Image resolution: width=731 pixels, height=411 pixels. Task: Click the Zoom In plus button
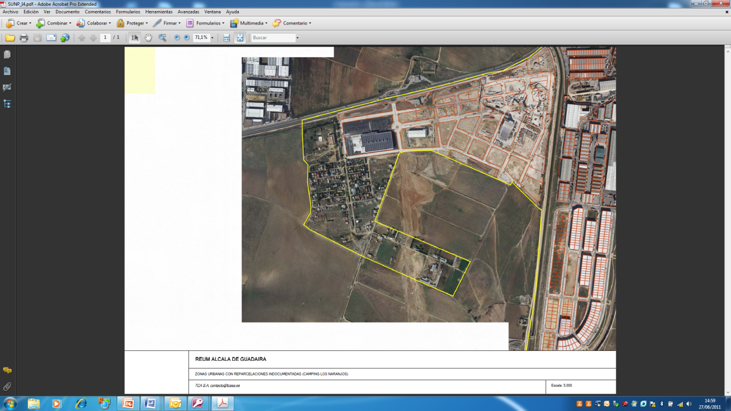click(186, 38)
